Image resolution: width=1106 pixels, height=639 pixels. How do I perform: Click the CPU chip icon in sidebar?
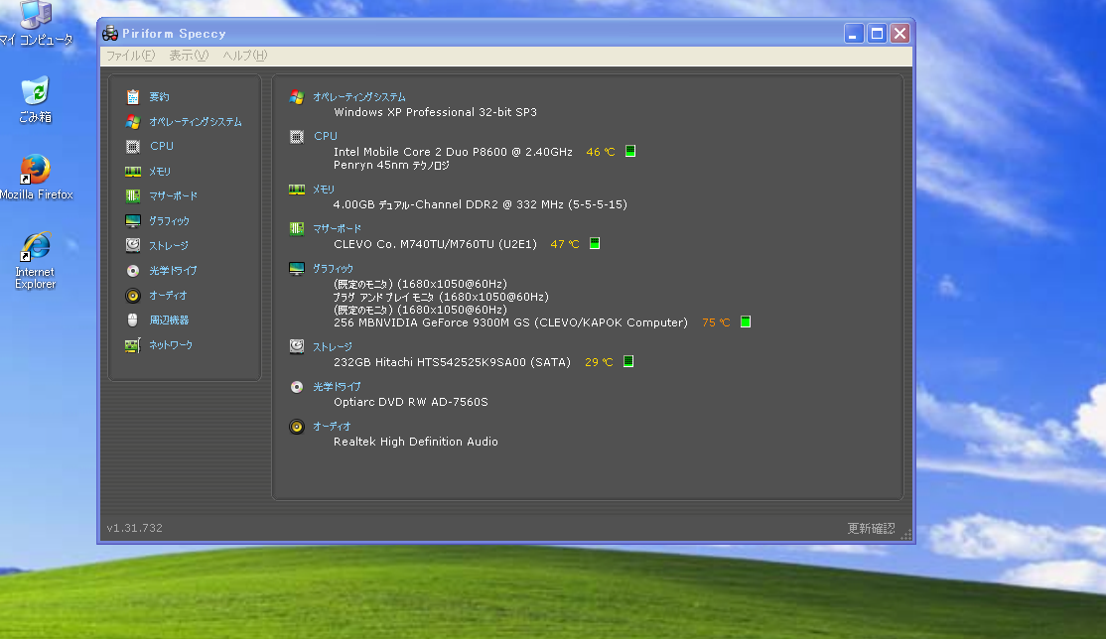click(133, 147)
